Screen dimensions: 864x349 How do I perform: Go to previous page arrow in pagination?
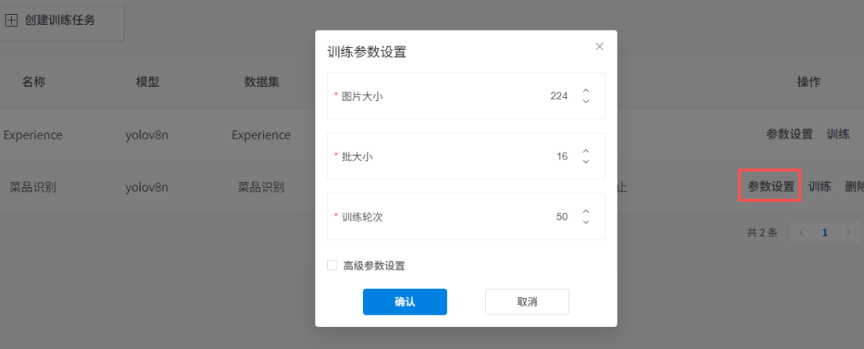click(801, 232)
